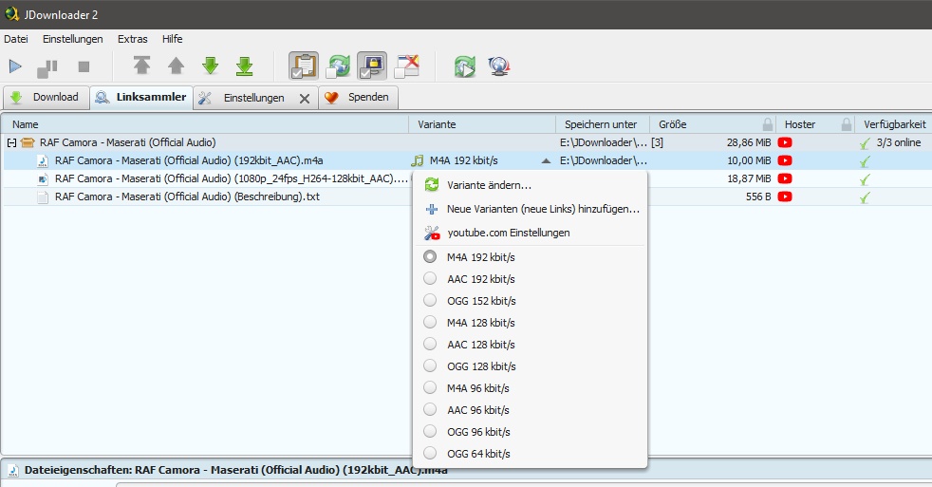The height and width of the screenshot is (487, 932).
Task: Click the YouTube hoster icon in 28,86 MiB row
Action: (x=785, y=142)
